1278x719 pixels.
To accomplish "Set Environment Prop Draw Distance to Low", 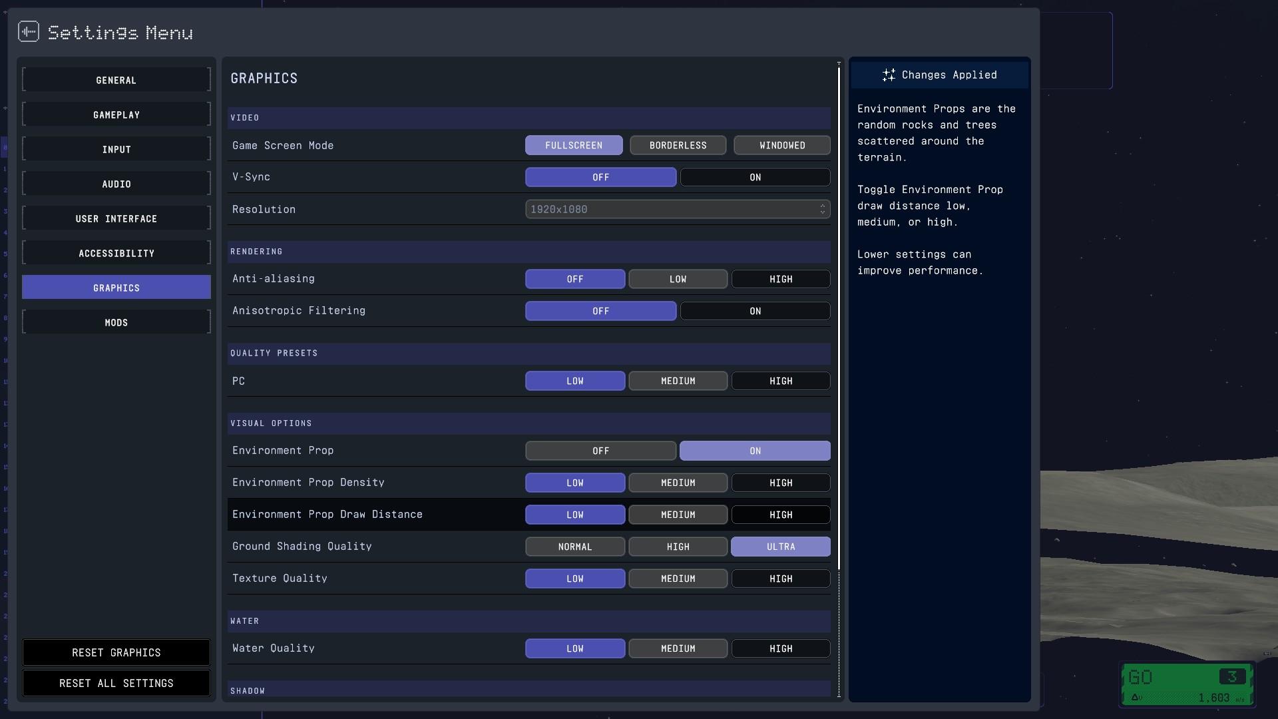I will (575, 515).
